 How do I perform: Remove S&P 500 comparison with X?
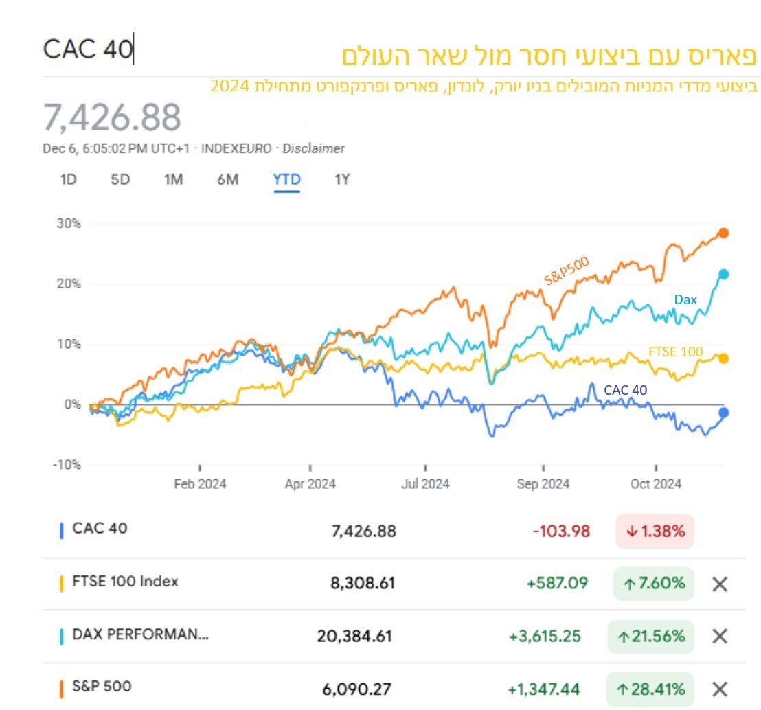point(719,689)
